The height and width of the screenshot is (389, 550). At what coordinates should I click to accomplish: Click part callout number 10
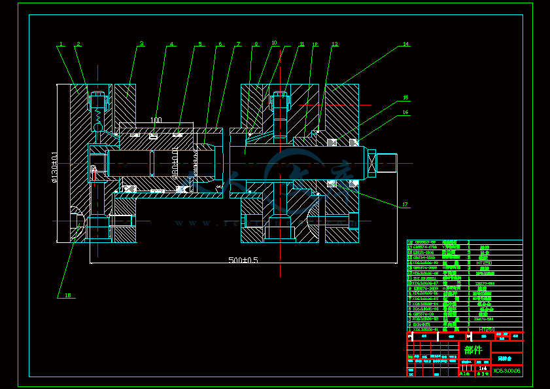tap(274, 43)
